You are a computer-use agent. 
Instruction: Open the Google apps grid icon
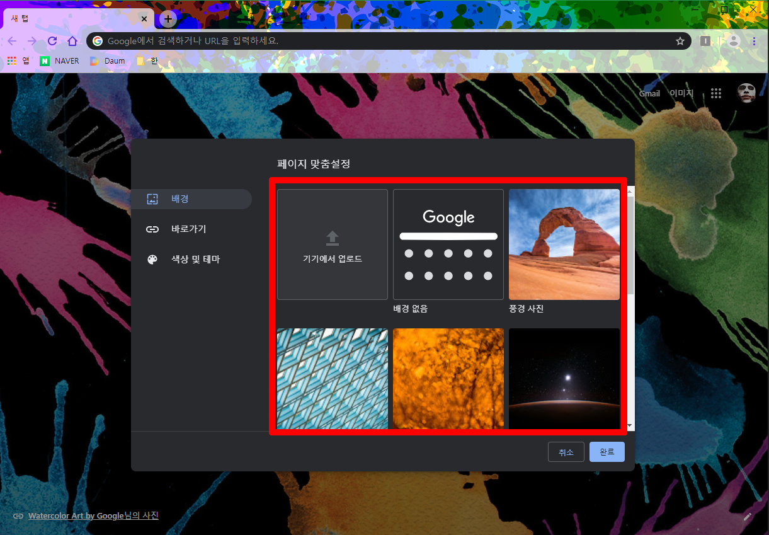(715, 93)
